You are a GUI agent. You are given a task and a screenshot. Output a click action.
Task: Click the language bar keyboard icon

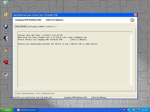click(124, 110)
